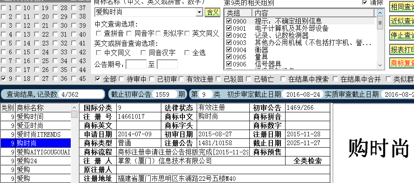Click the 商标名称 results column header

43,108
